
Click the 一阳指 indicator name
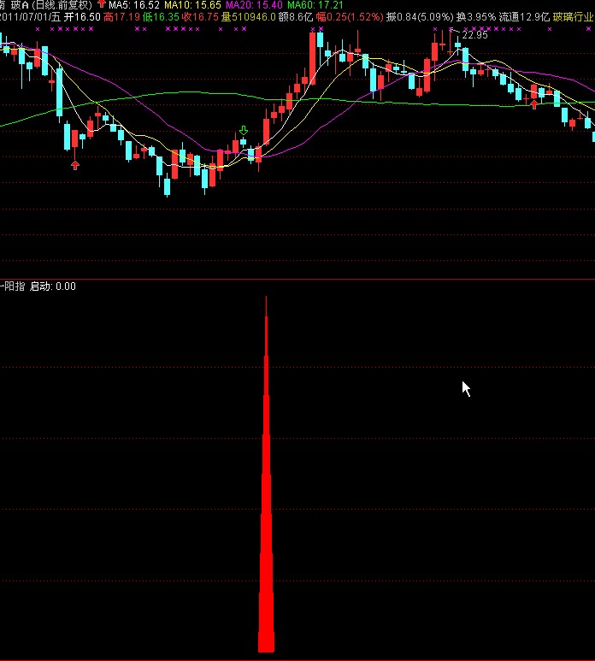coord(13,286)
